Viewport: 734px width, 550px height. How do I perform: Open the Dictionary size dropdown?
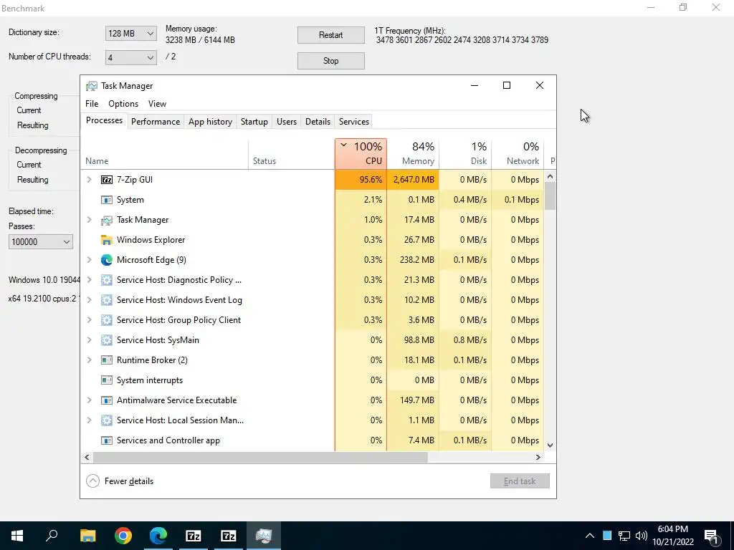point(130,34)
